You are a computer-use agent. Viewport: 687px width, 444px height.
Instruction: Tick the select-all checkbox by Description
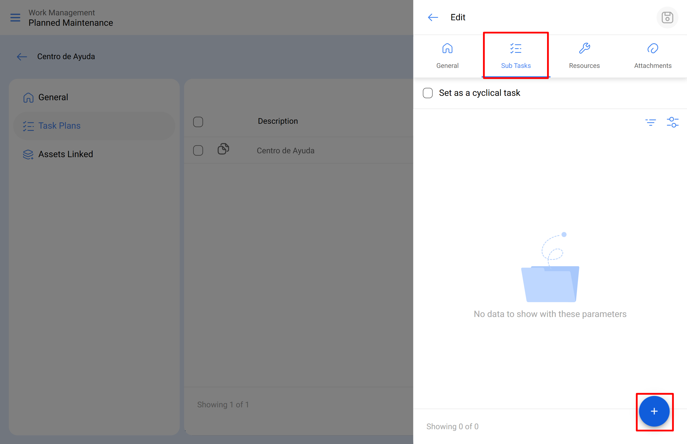[x=198, y=122]
